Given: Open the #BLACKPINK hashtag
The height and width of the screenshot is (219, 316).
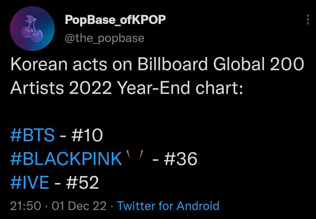Looking at the screenshot, I should pos(66,159).
